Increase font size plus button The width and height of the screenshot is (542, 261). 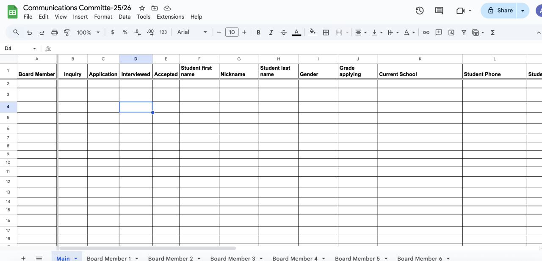244,32
